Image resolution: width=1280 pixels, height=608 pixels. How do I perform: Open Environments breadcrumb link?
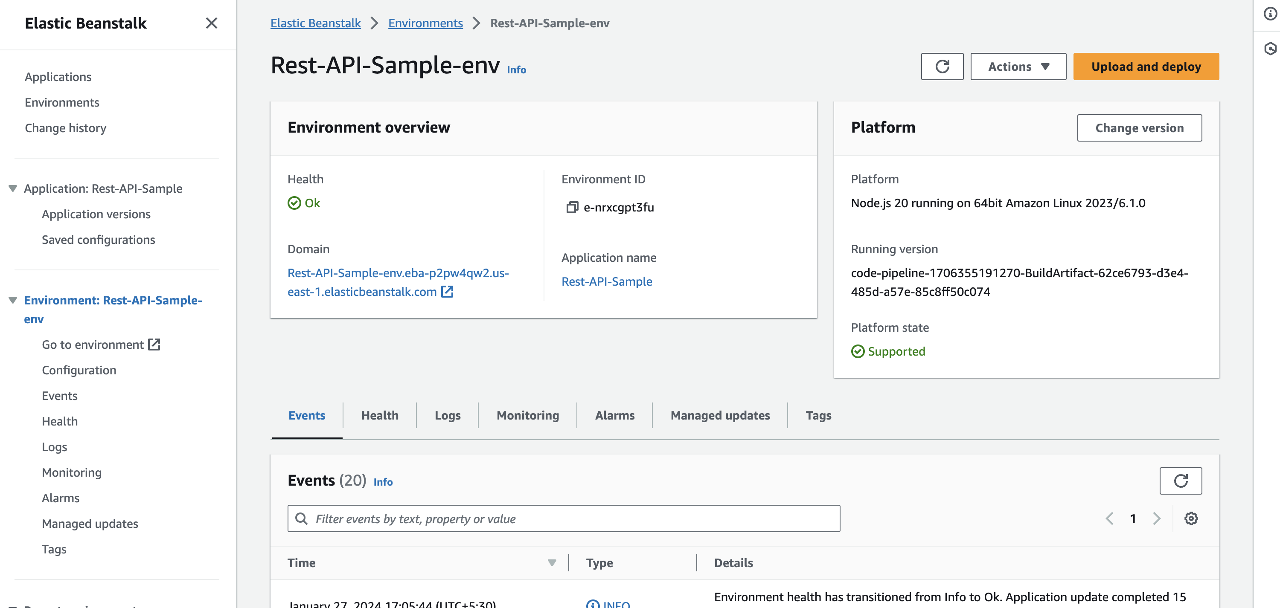click(x=425, y=23)
